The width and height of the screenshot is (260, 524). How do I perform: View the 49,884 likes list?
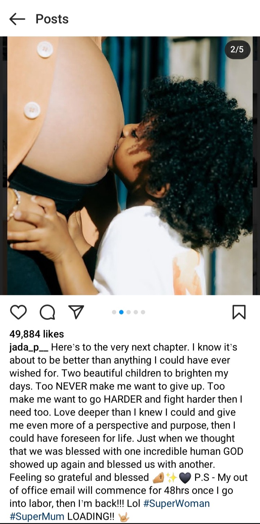point(36,334)
